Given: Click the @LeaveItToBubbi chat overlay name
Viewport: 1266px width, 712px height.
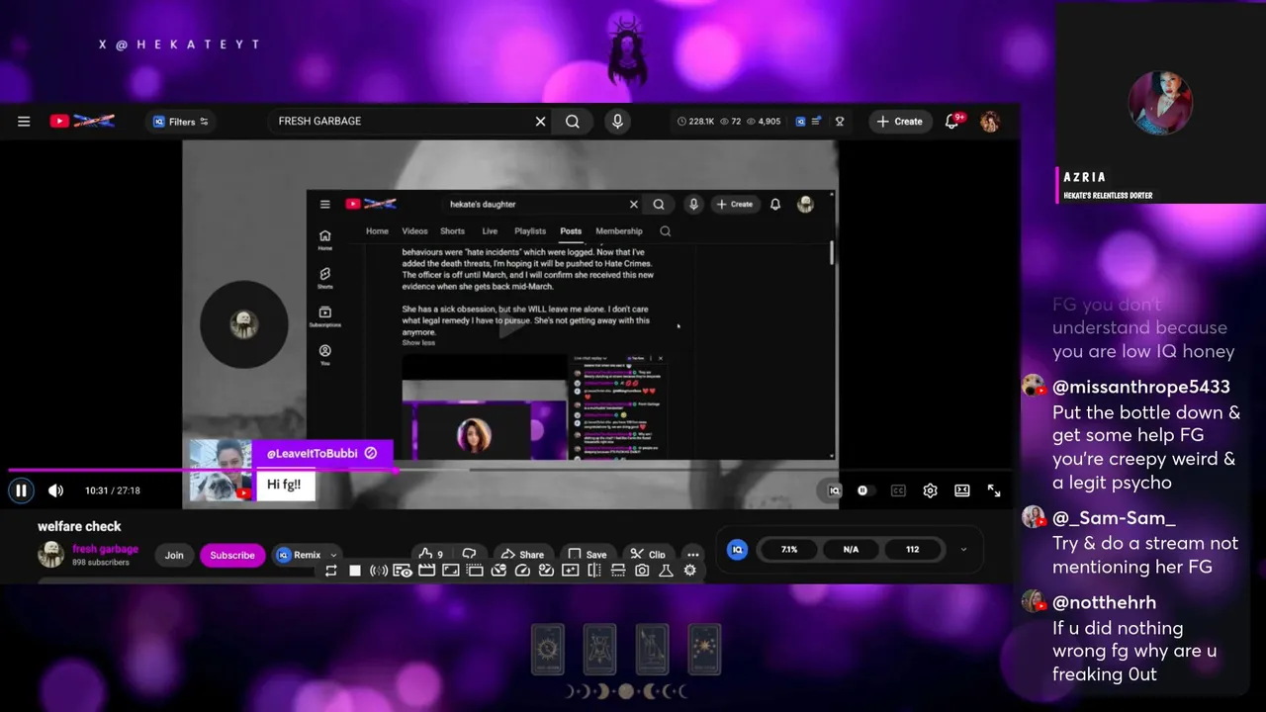Looking at the screenshot, I should tap(312, 453).
